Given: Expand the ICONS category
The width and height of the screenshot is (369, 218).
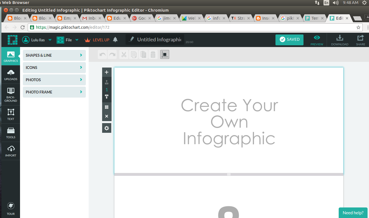Looking at the screenshot, I should (x=54, y=68).
